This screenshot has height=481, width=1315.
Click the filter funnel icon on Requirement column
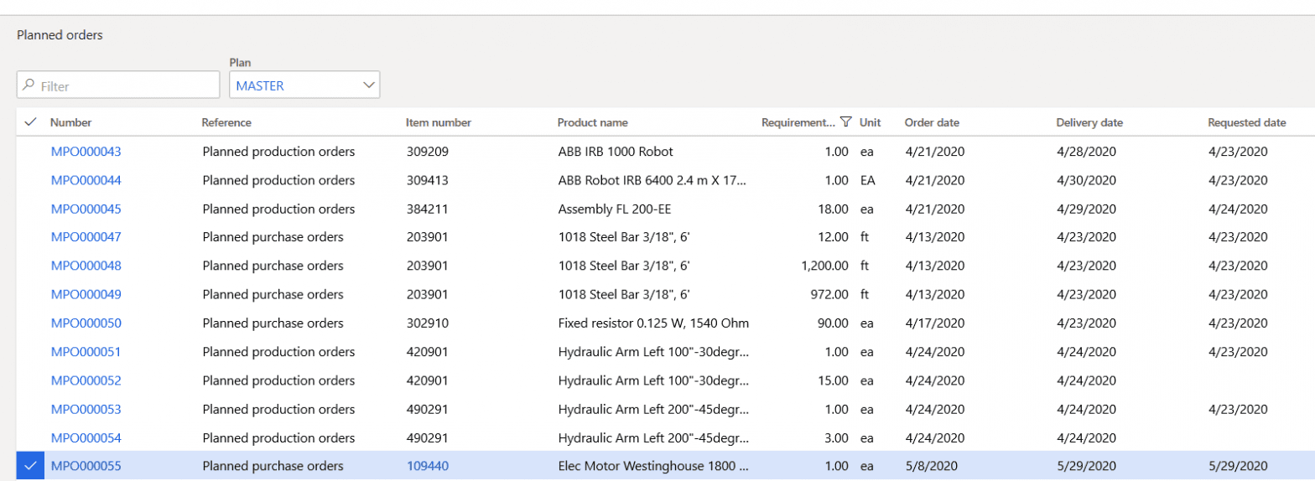845,122
